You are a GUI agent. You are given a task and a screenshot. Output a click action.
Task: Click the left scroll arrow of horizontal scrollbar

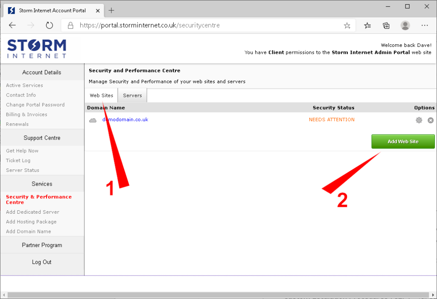(4, 295)
